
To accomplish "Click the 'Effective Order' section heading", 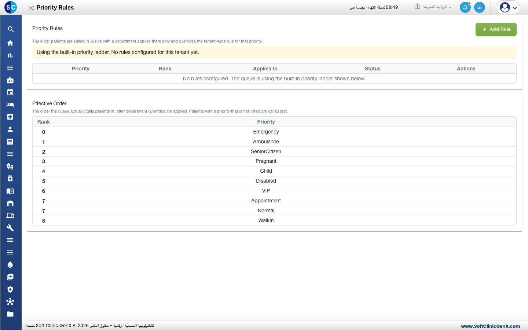I will click(x=49, y=103).
